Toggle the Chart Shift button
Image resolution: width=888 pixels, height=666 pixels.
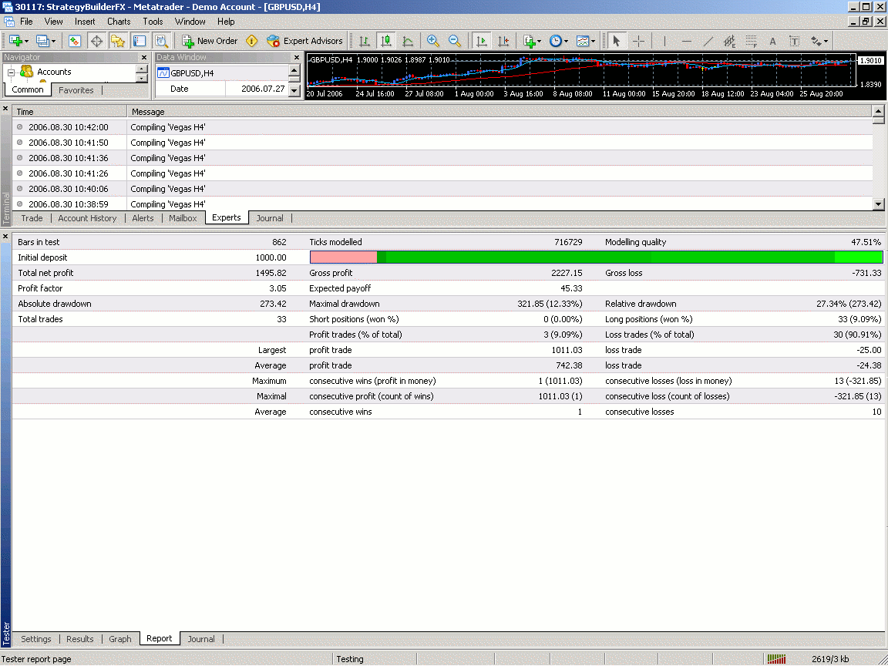503,41
